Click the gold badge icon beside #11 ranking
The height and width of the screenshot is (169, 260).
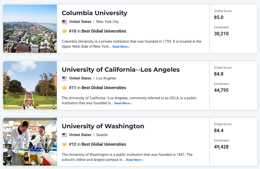pos(65,88)
